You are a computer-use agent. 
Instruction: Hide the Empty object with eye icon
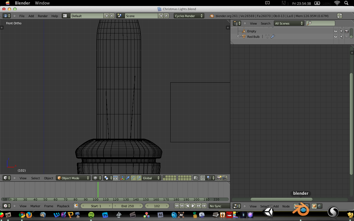point(336,31)
